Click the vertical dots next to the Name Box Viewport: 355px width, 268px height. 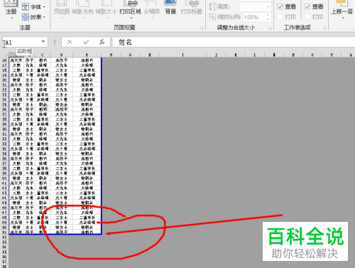(55, 42)
